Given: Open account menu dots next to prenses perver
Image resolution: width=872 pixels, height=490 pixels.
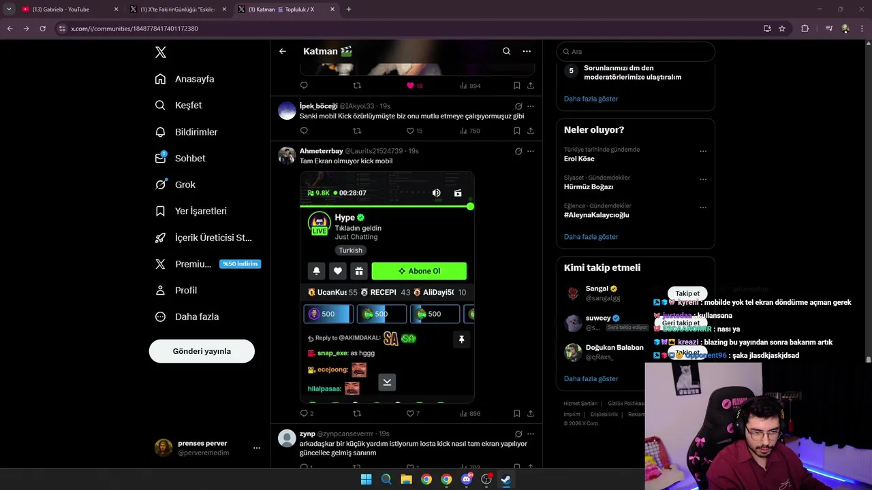Looking at the screenshot, I should pyautogui.click(x=257, y=448).
